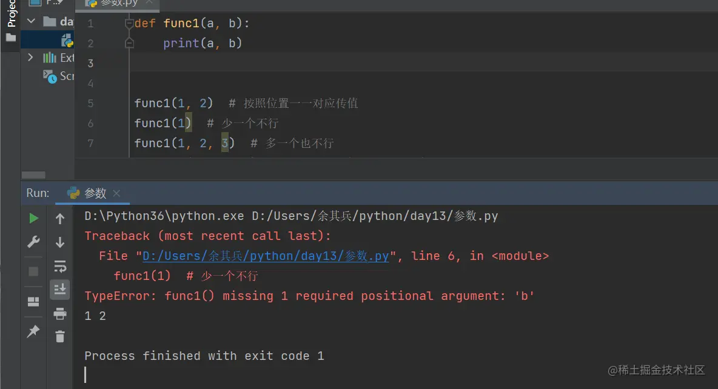Open the Project tool window side tab

click(x=10, y=15)
